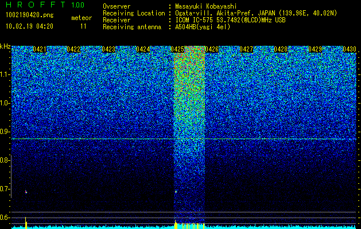This screenshot has width=361, height=229.
Task: Click the 0421 time marker
Action: pos(40,49)
